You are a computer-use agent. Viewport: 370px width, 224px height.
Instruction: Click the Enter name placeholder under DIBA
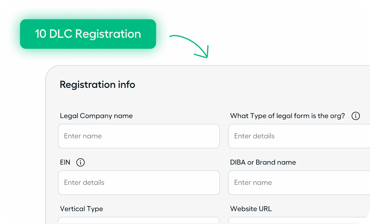click(x=253, y=183)
